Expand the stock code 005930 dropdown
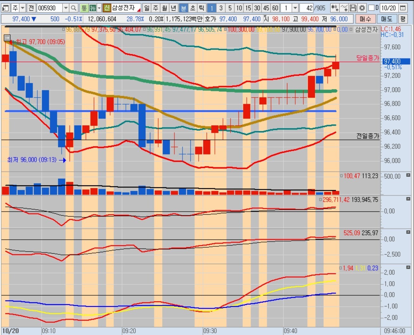This screenshot has height=335, width=414. [66, 8]
